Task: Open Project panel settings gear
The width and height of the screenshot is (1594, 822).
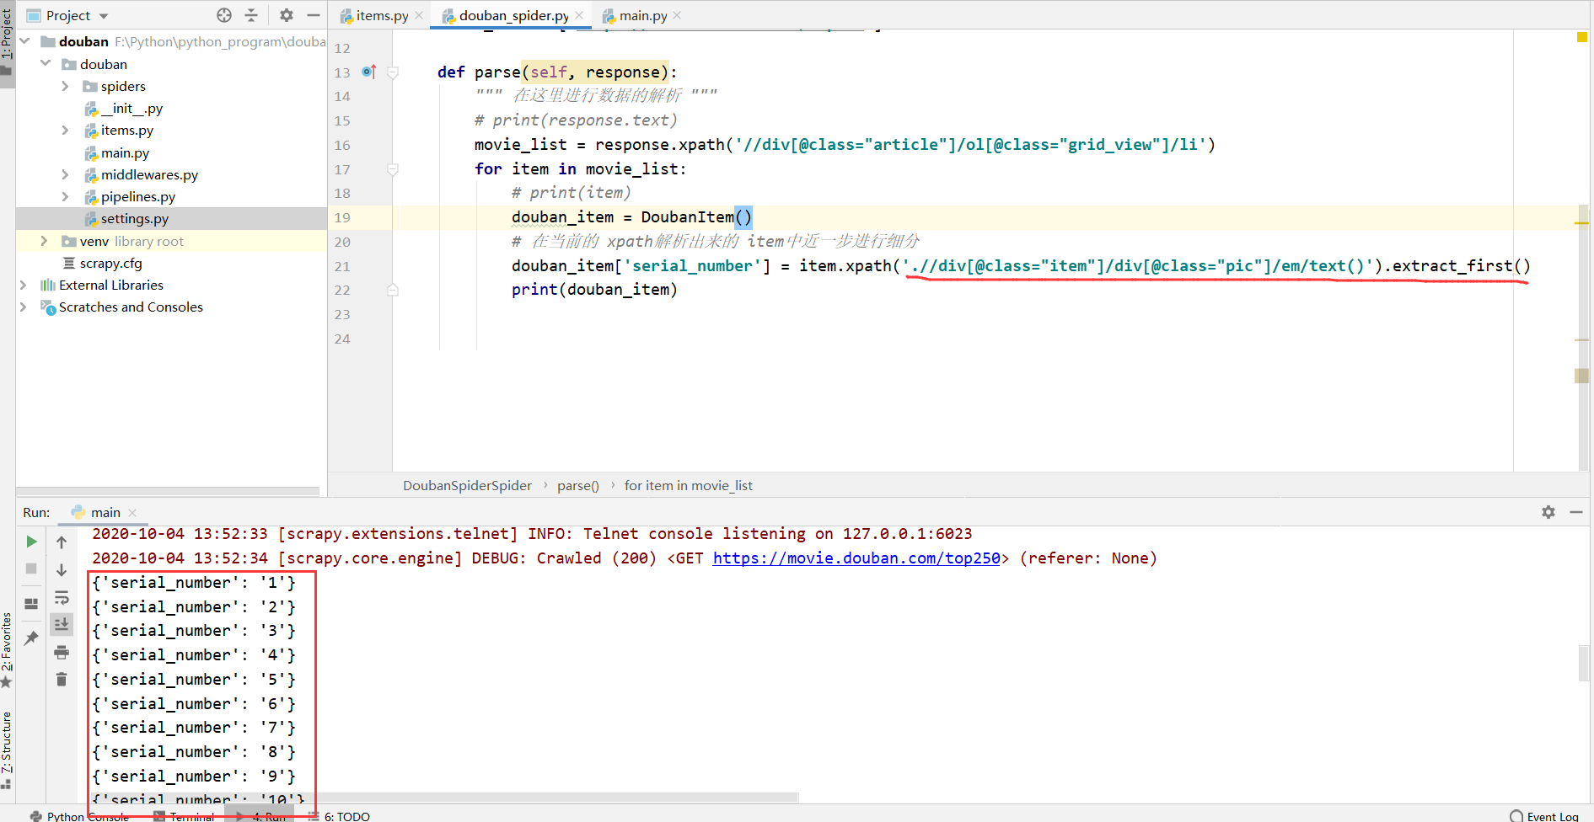Action: (x=287, y=15)
